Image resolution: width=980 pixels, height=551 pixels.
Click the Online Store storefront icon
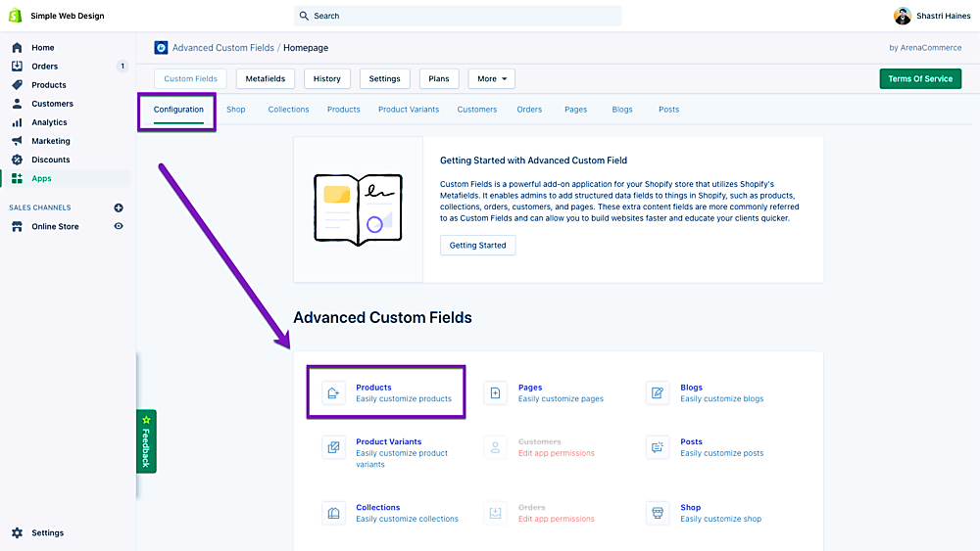tap(17, 226)
